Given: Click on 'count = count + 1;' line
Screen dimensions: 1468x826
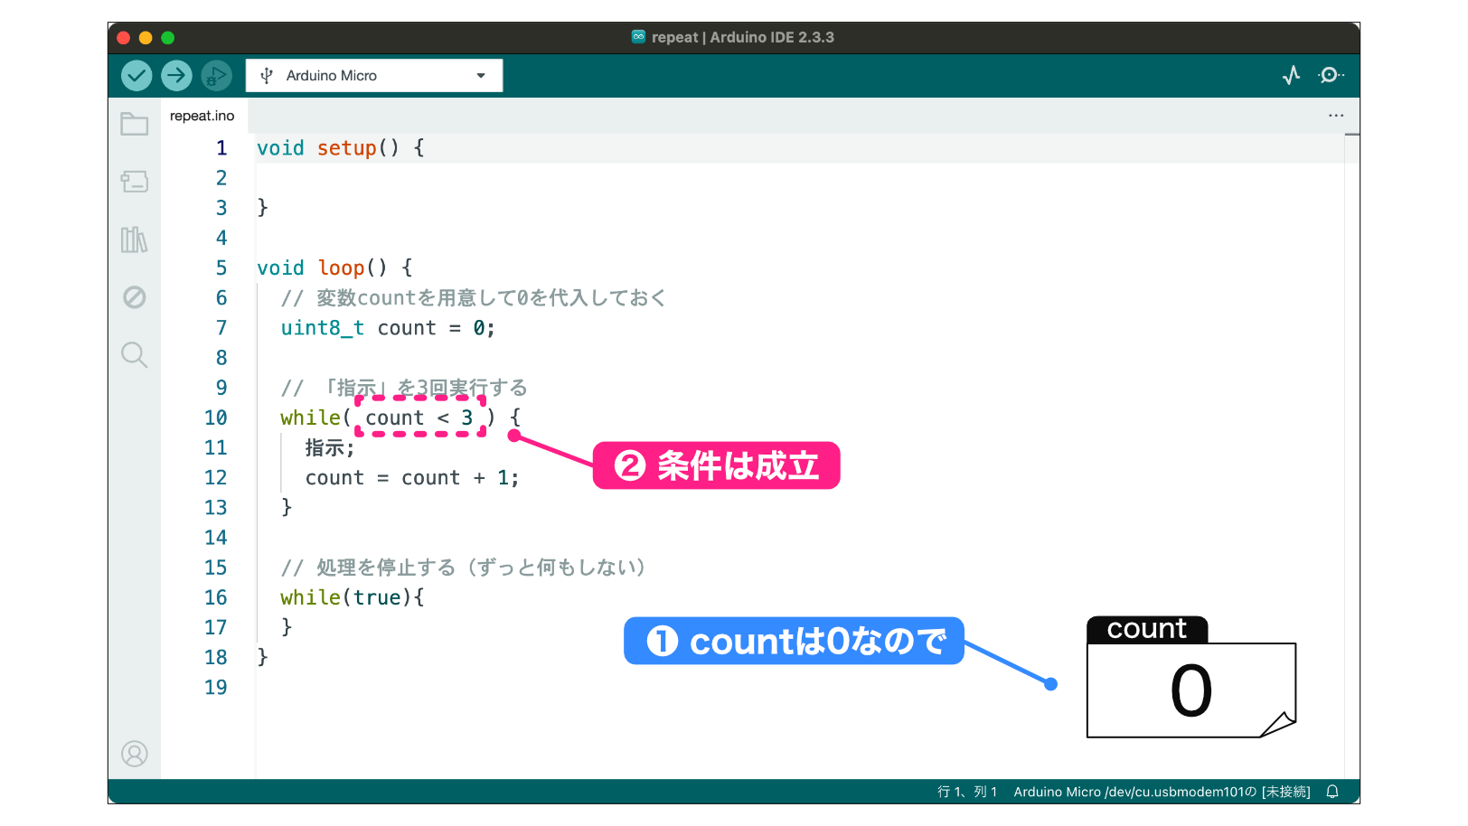Looking at the screenshot, I should tap(412, 478).
